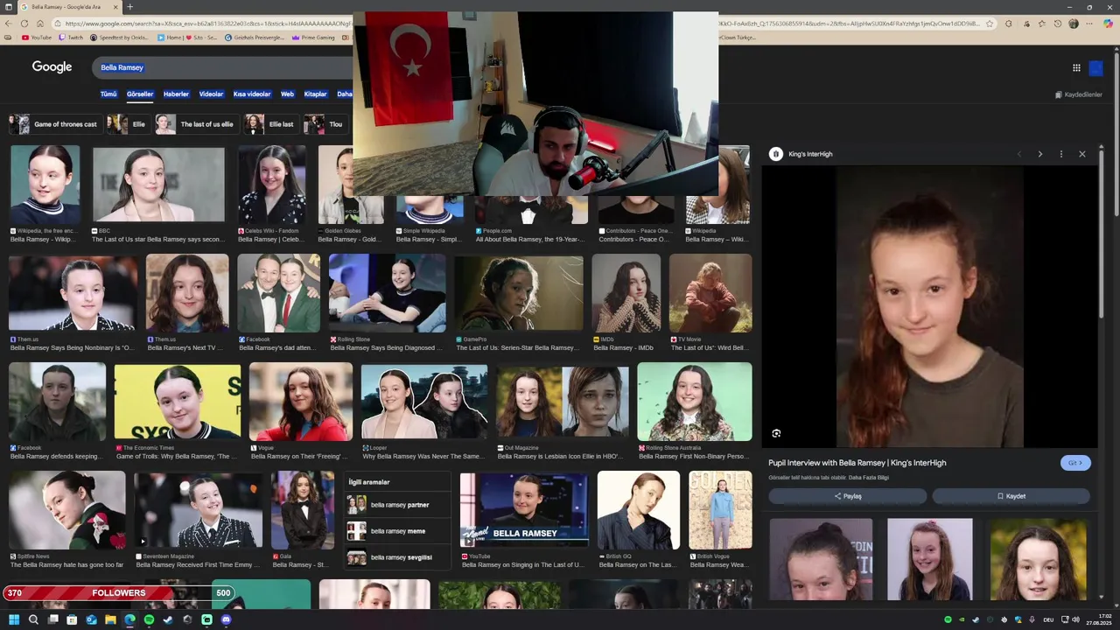Open Edge Settings and more menu
Viewport: 1120px width, 630px height.
[x=1088, y=24]
